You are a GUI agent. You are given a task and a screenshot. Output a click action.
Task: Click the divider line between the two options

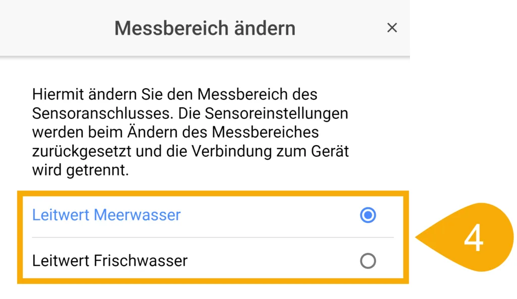coord(212,237)
